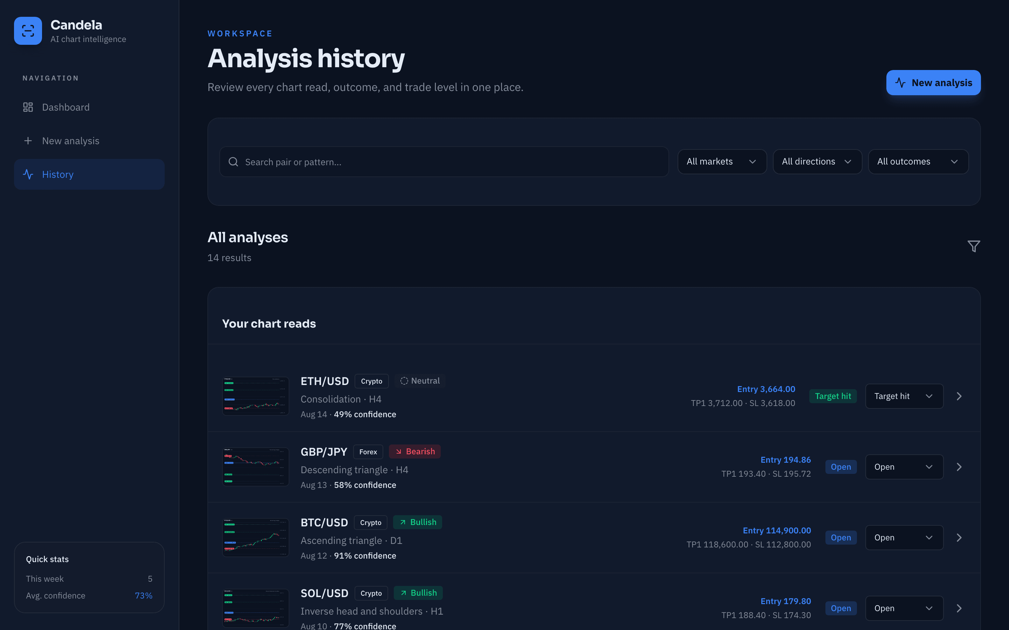Click the SOL/USD pair title
The image size is (1009, 630).
tap(324, 593)
